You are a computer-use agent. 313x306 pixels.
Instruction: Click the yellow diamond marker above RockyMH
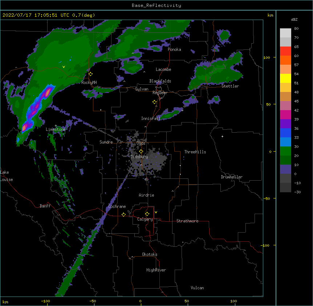[x=91, y=74]
